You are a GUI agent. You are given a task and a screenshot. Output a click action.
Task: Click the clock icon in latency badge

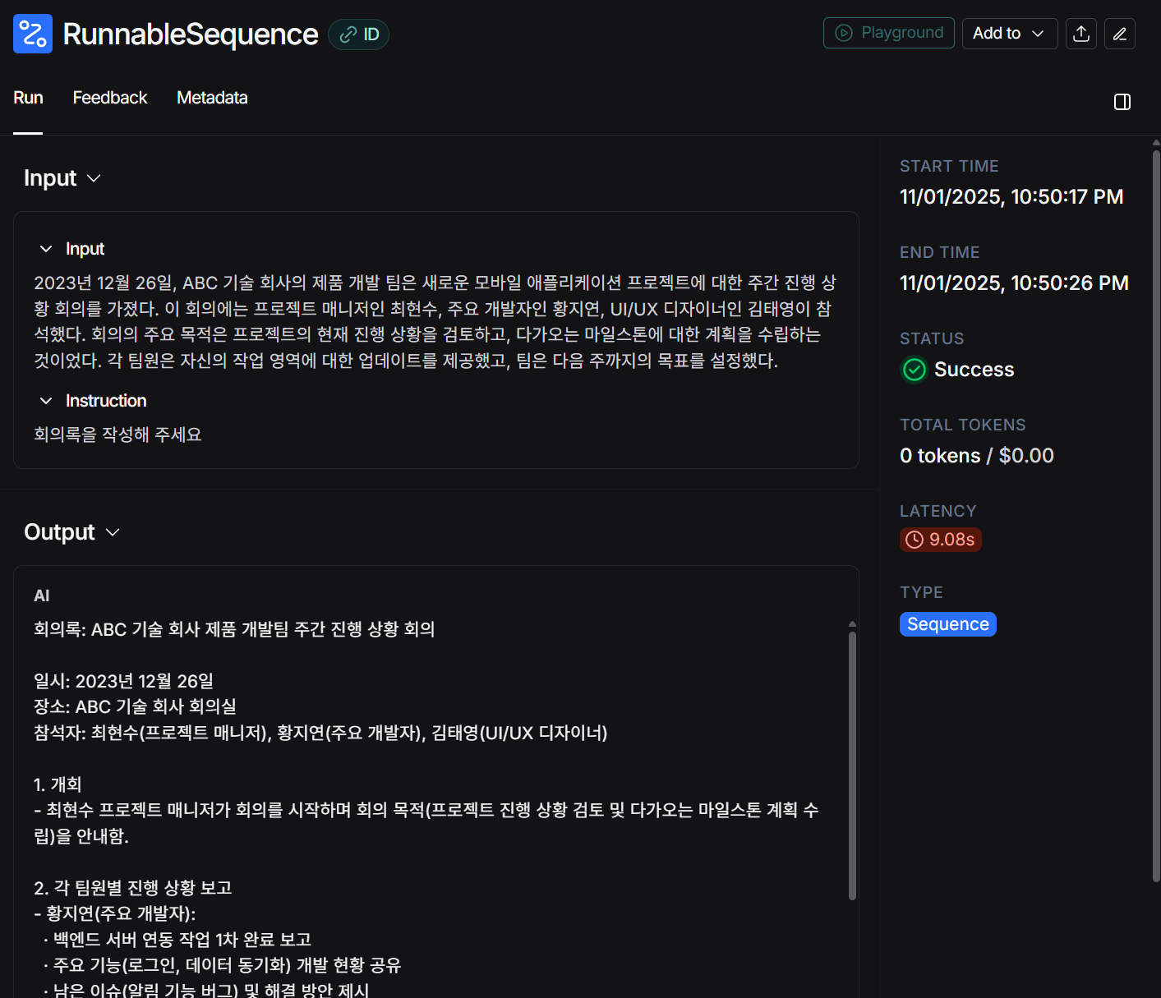(915, 540)
